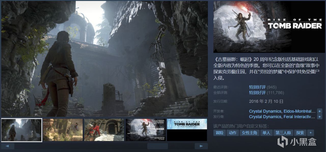Open the 20 Year Celebration thumbnail

pos(187,130)
